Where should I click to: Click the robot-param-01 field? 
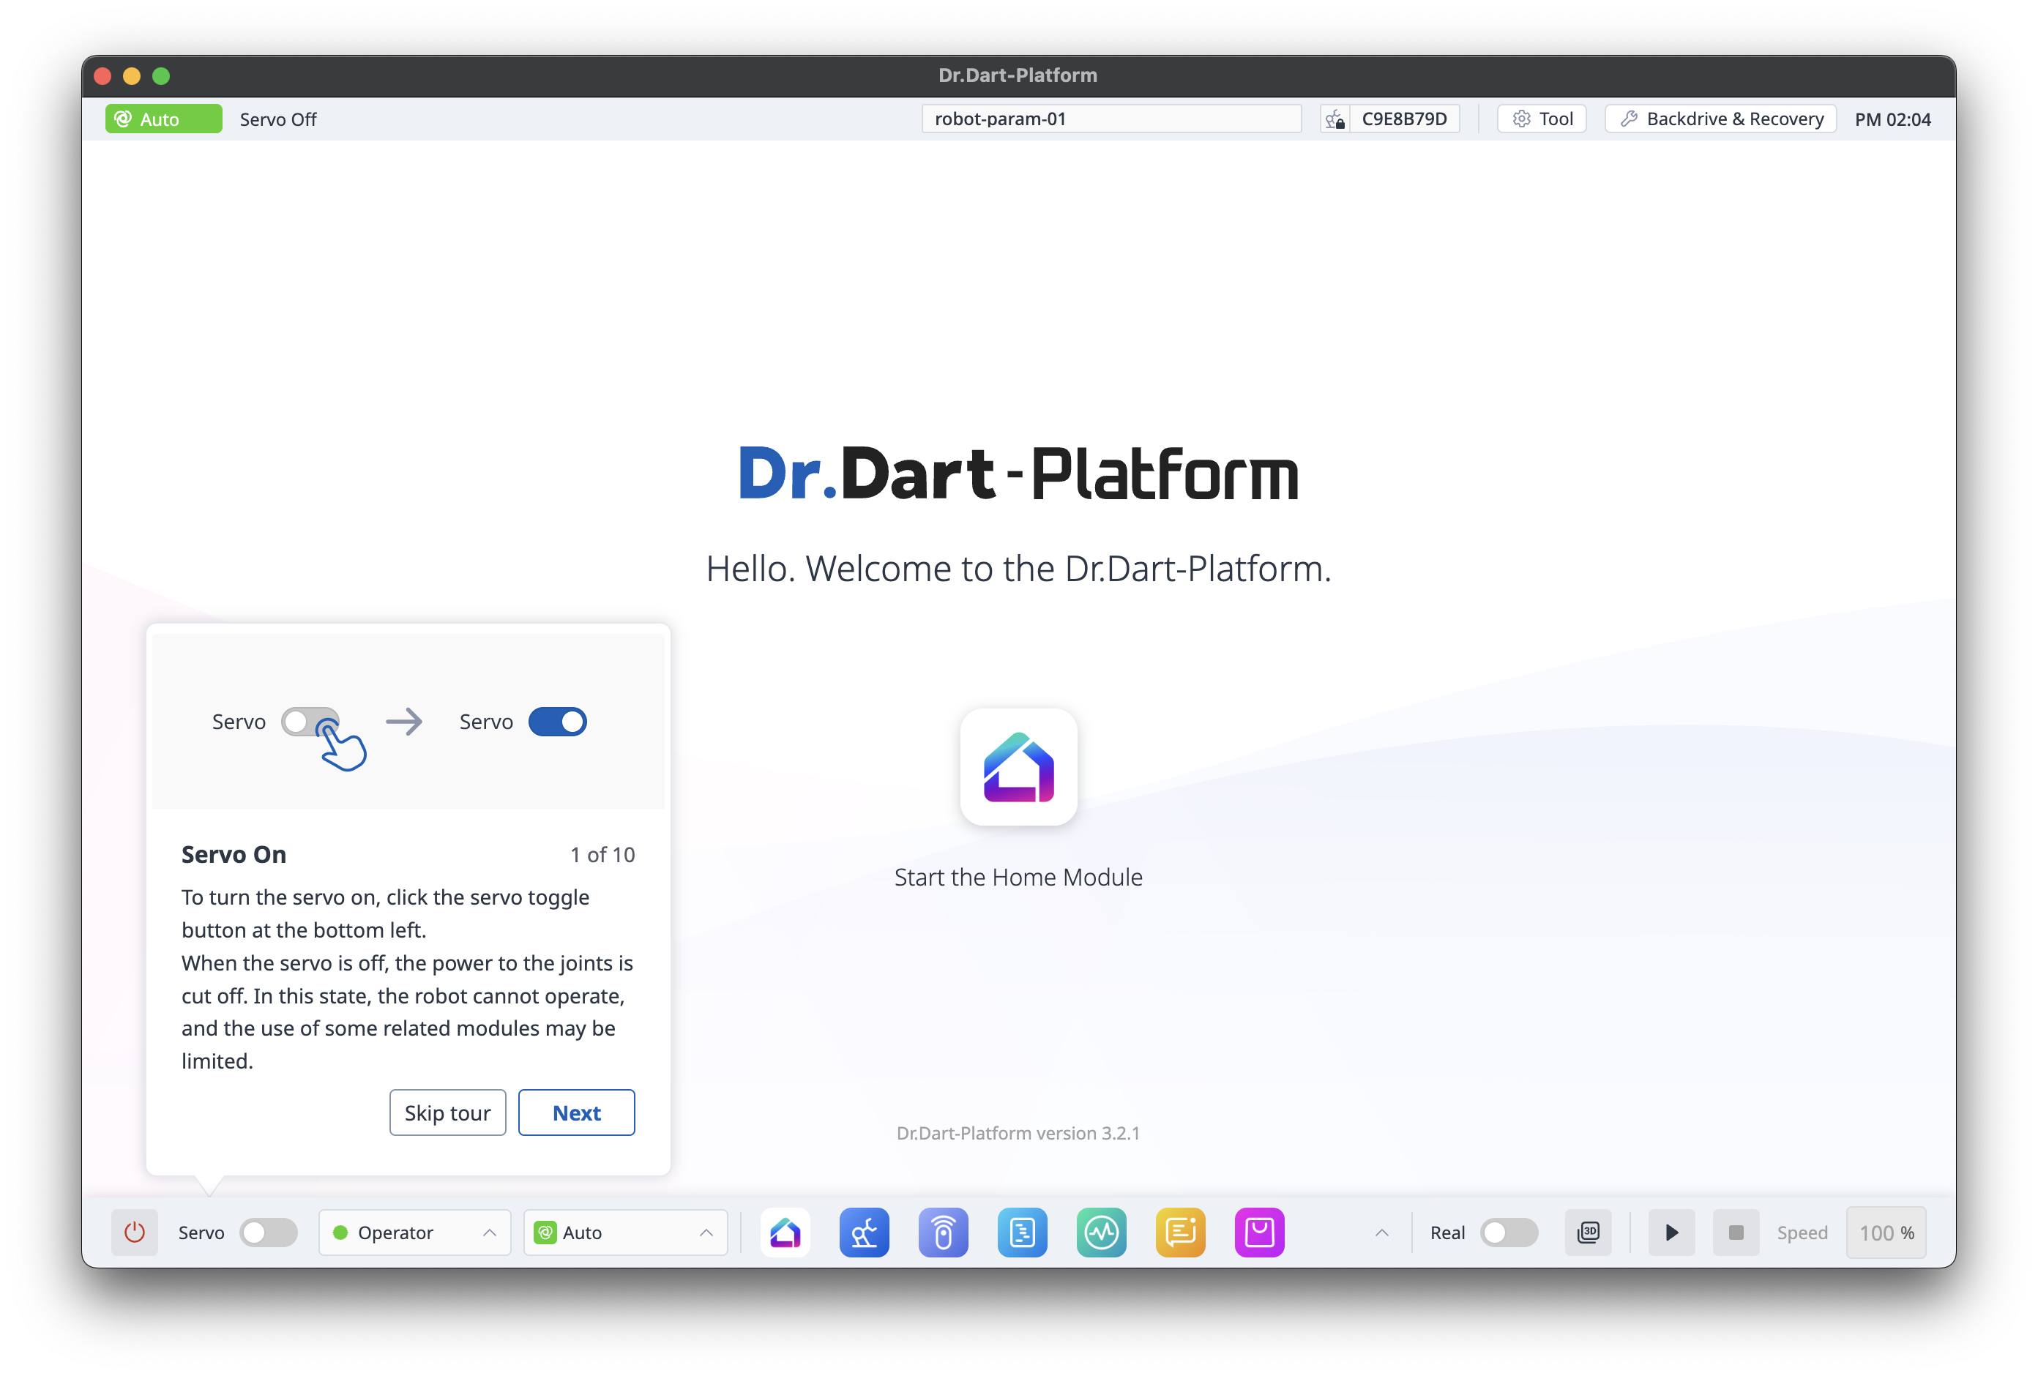pyautogui.click(x=1111, y=119)
